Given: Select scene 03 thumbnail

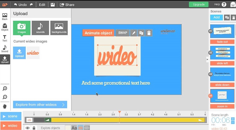Looking at the screenshot, I should click(x=222, y=74).
